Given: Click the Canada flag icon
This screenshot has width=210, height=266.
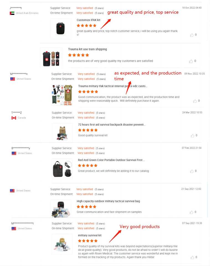Looking at the screenshot, I should 14,118.
